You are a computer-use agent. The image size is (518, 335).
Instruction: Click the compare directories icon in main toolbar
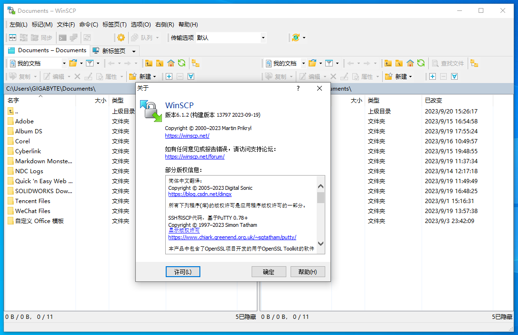coord(13,38)
